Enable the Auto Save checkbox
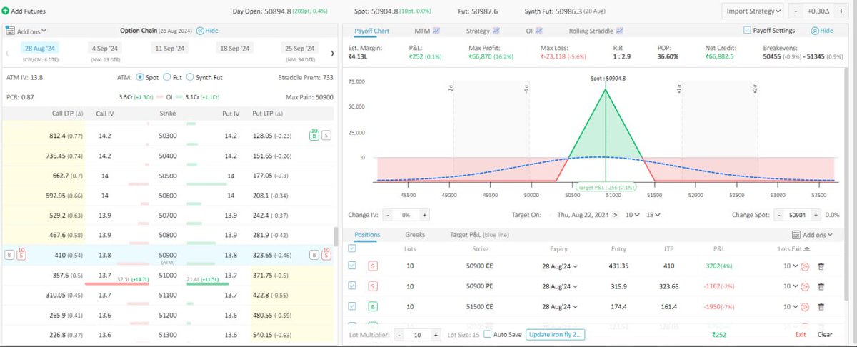 (487, 334)
